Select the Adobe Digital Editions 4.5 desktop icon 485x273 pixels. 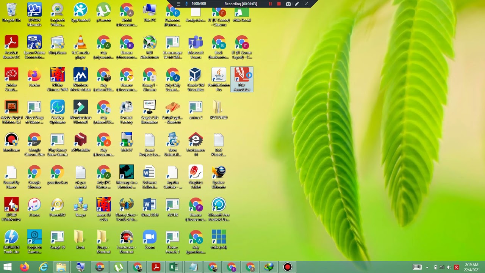11,112
